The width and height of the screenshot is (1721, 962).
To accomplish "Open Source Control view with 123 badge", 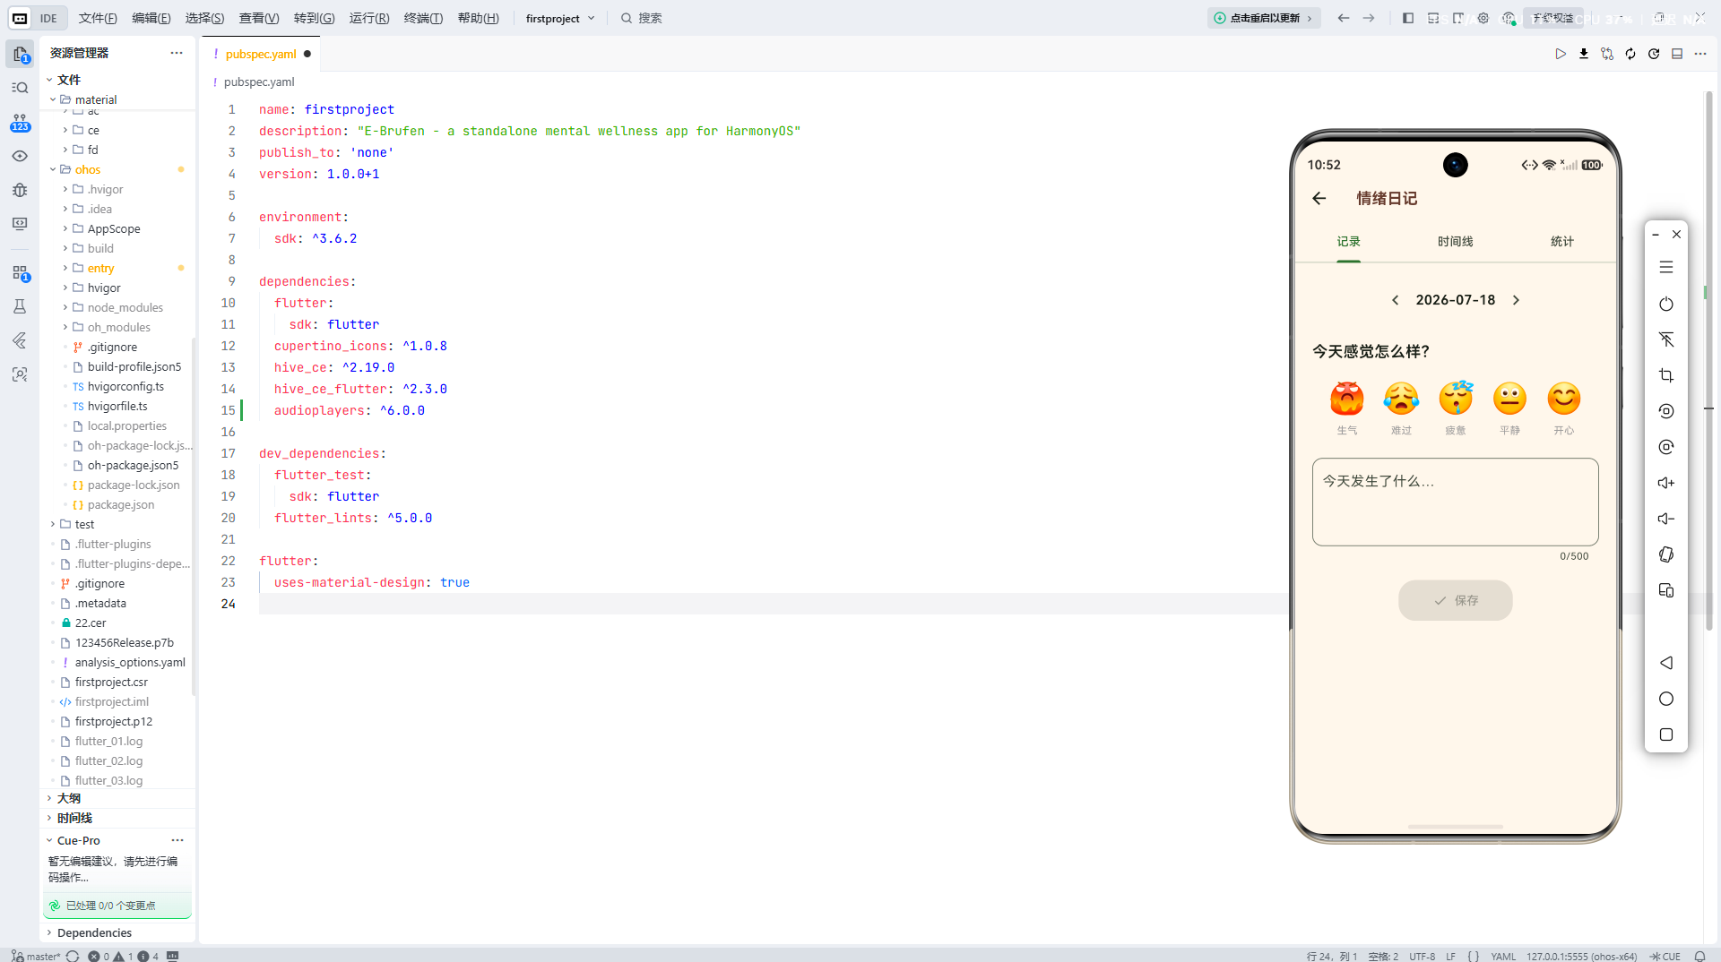I will tap(20, 122).
